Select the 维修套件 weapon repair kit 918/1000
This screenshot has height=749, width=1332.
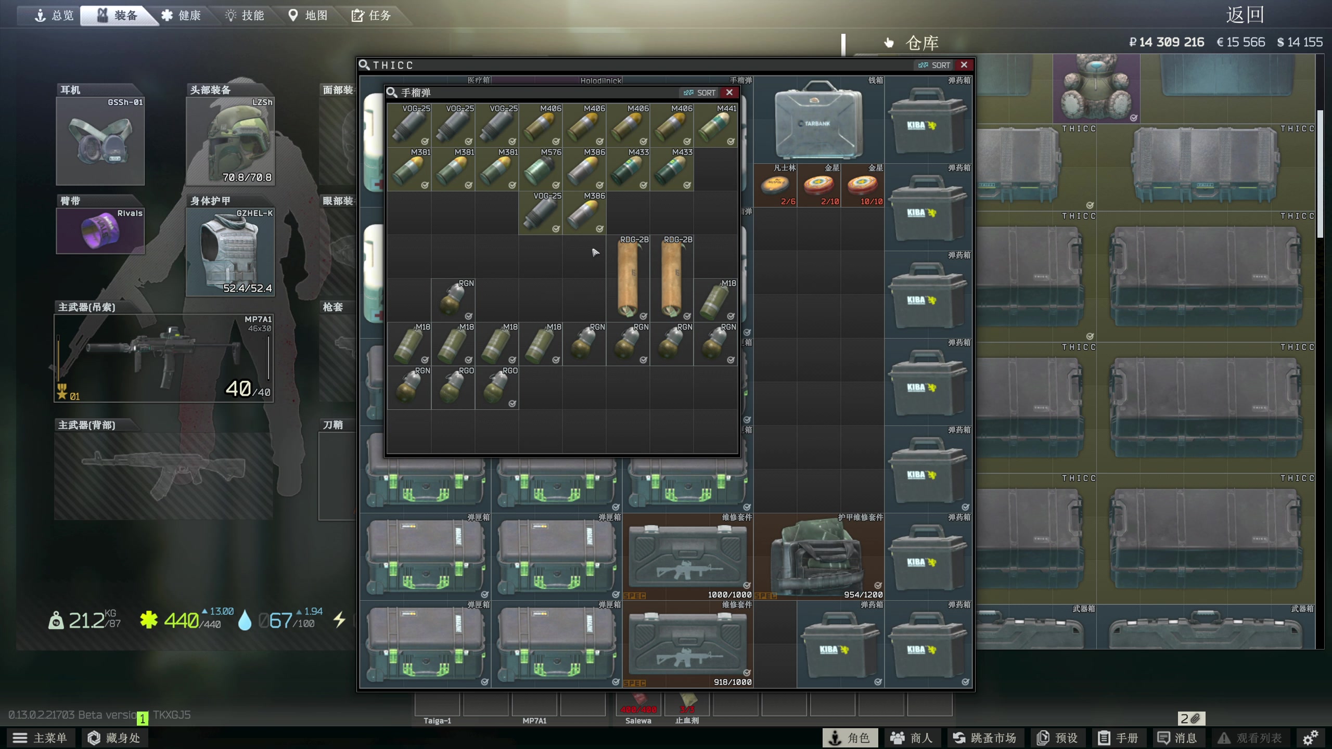pos(688,644)
